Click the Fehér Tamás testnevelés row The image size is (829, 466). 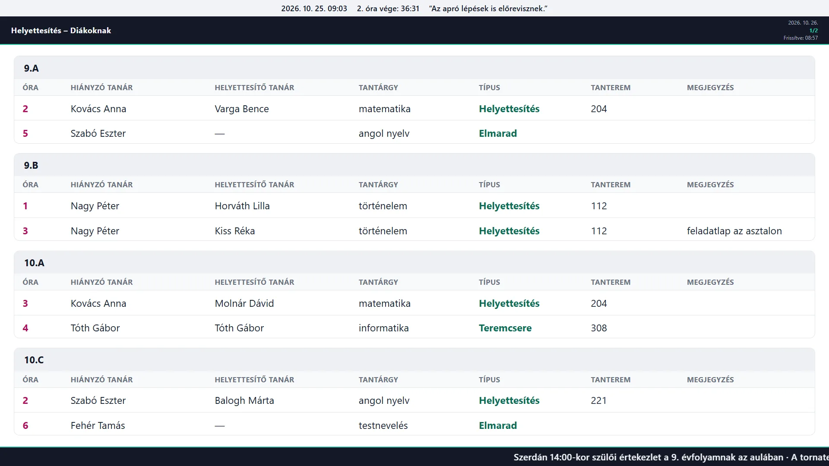414,425
